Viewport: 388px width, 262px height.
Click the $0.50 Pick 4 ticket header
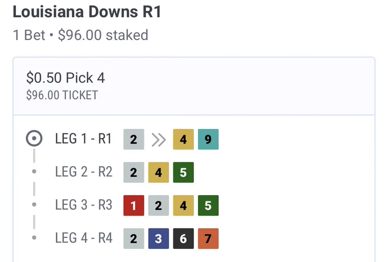pos(194,86)
